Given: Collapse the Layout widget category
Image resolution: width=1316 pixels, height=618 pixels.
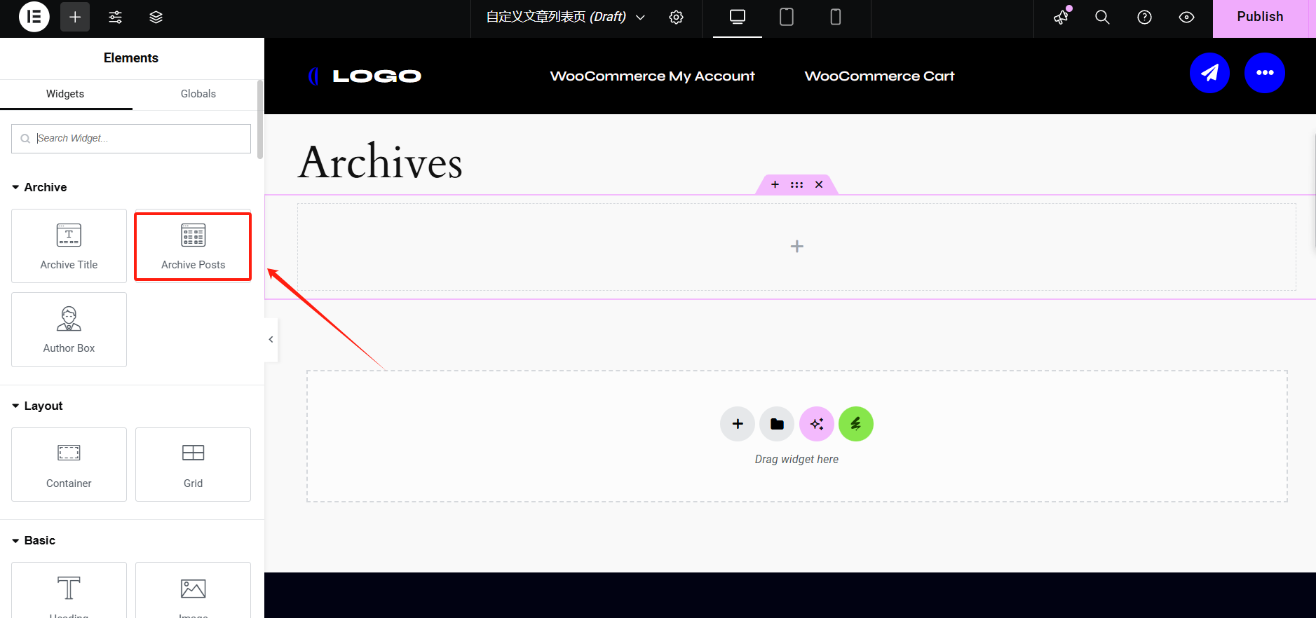Looking at the screenshot, I should 16,406.
